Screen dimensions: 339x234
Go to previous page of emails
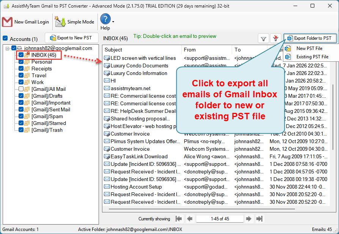point(190,219)
